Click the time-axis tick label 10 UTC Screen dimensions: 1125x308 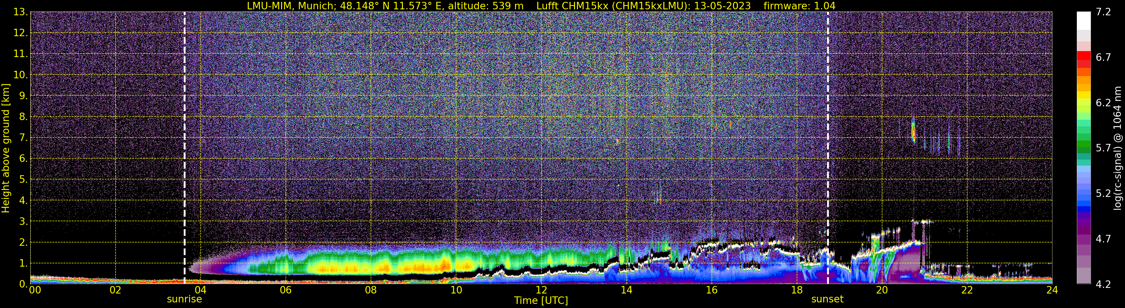point(456,290)
